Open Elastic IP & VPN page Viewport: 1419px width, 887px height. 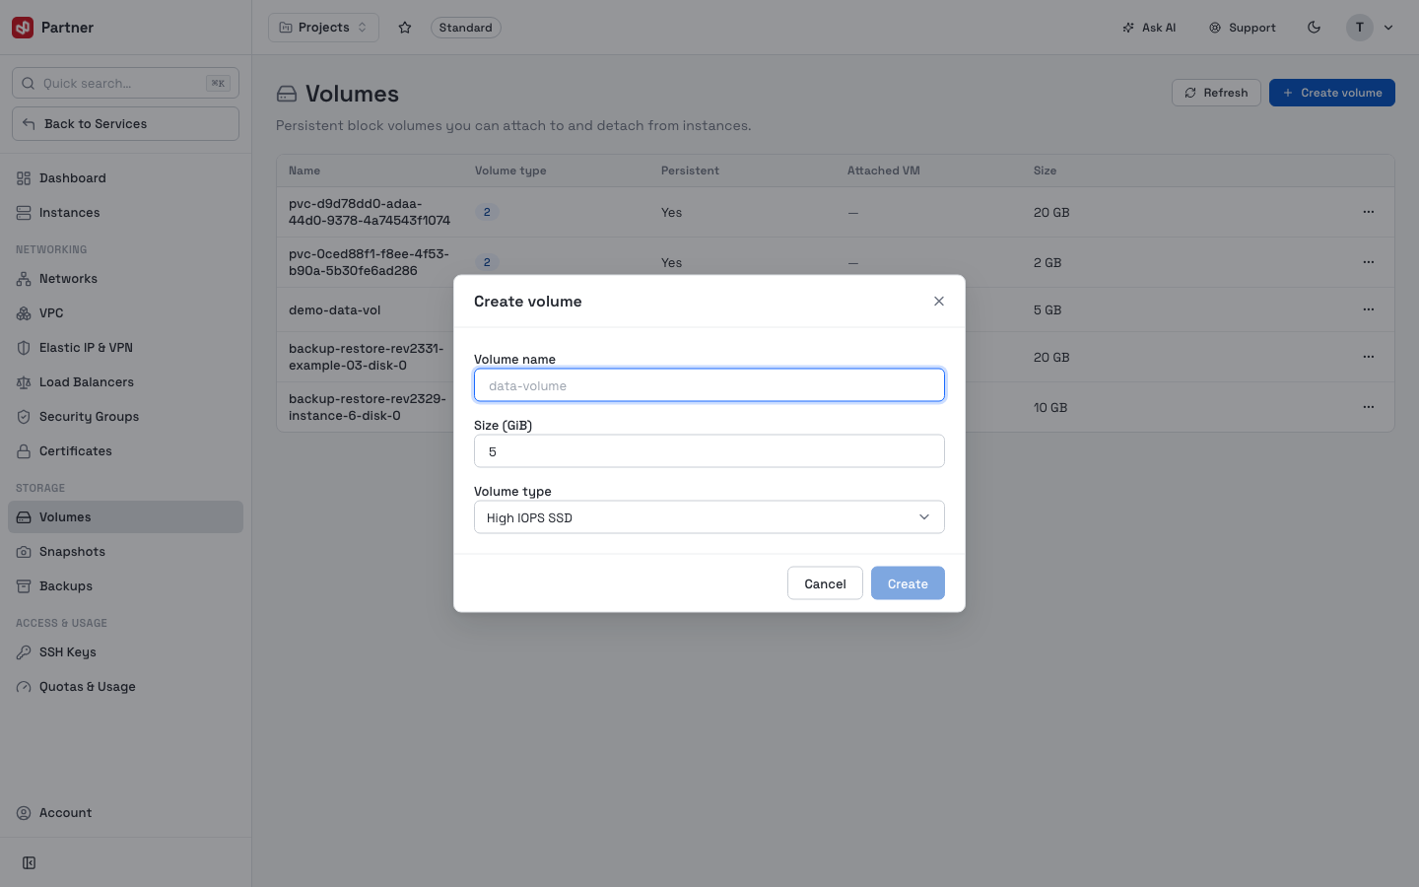[125, 348]
